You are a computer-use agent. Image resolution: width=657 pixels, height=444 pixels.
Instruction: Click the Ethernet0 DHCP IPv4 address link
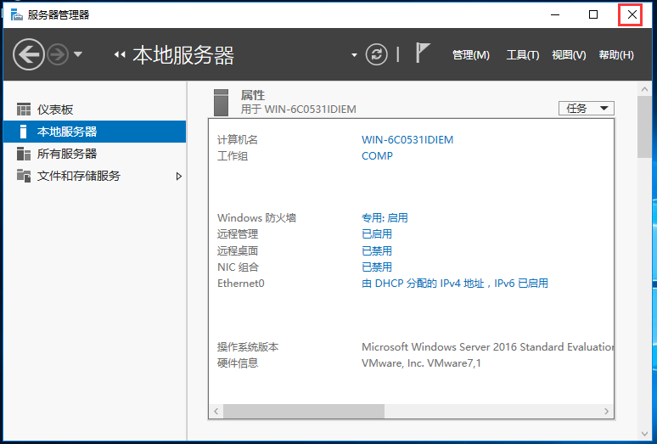(x=455, y=284)
